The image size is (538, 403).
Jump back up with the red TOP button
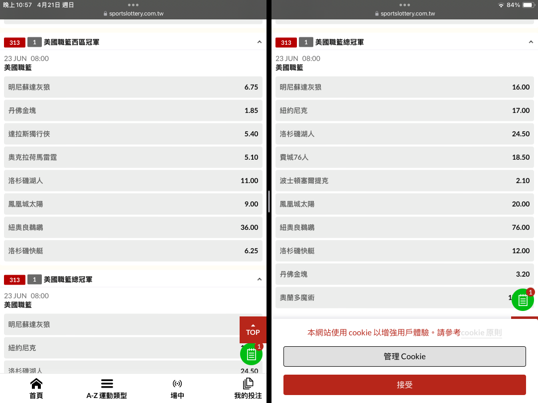(253, 330)
